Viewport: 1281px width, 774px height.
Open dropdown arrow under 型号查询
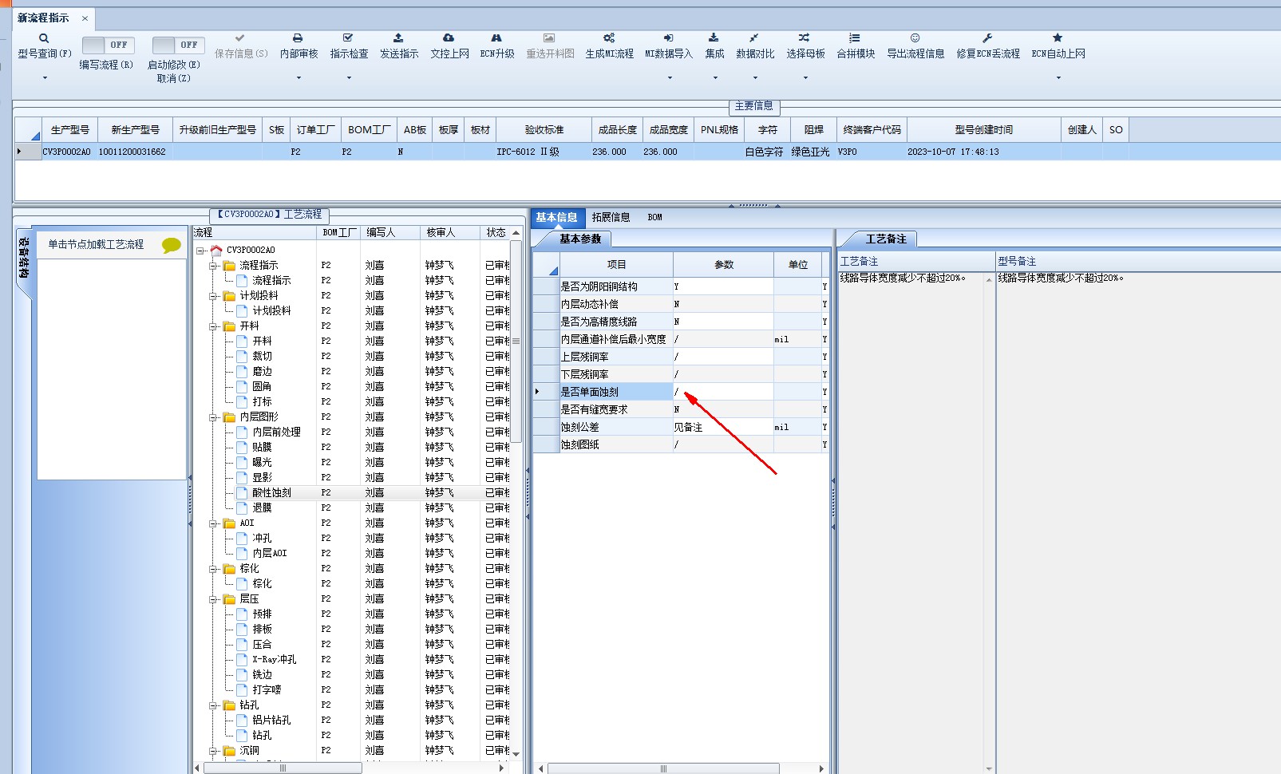point(45,78)
